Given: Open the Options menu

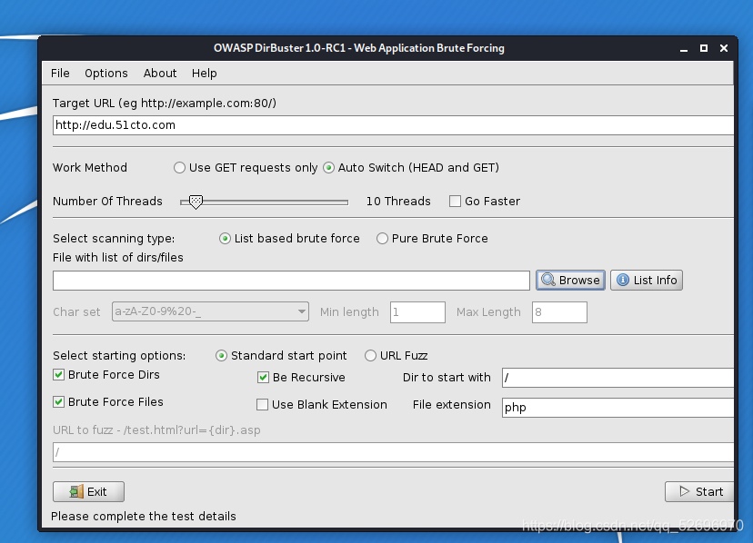Looking at the screenshot, I should (106, 73).
